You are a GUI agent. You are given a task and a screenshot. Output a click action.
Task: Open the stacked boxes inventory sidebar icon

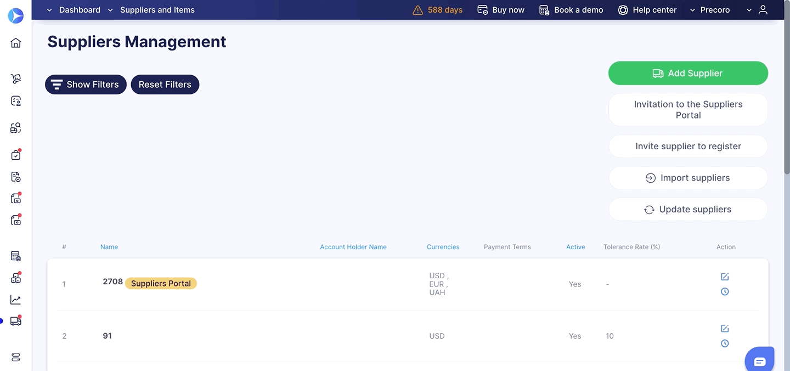click(16, 278)
